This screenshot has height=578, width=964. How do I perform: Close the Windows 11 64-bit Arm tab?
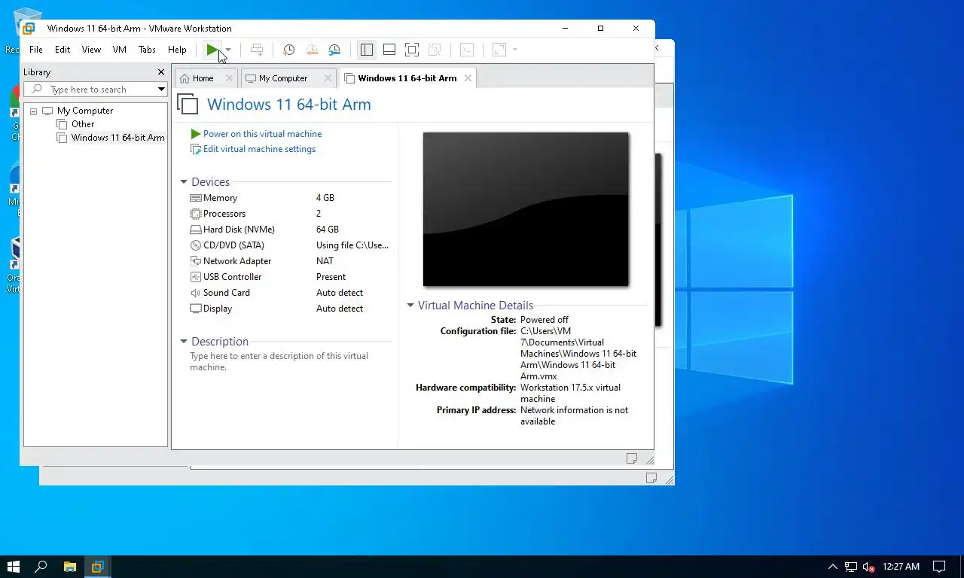pyautogui.click(x=468, y=78)
